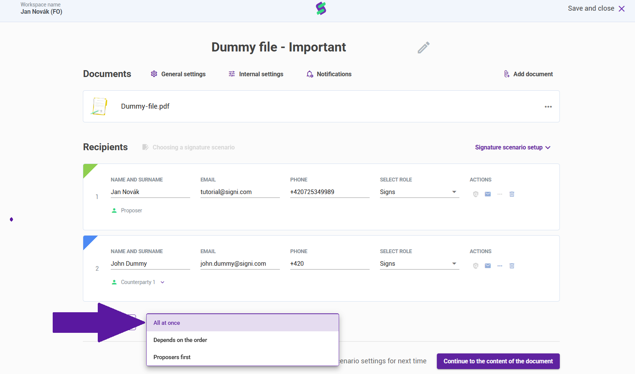Click the 'Documents' heading
The height and width of the screenshot is (374, 635).
107,74
